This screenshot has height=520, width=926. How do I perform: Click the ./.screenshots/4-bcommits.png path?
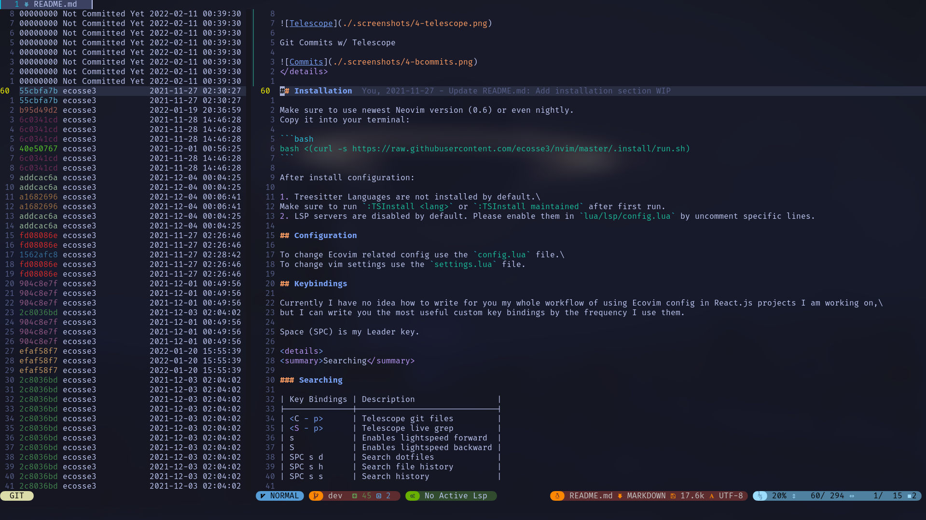[x=403, y=62]
